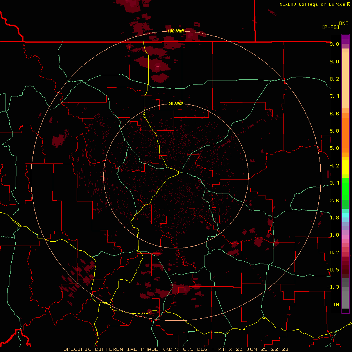Click the SPECIFIC DIFFERENTIAL PHASE (KDP) caption
Image resolution: width=352 pixels, height=352 pixels.
(x=122, y=349)
